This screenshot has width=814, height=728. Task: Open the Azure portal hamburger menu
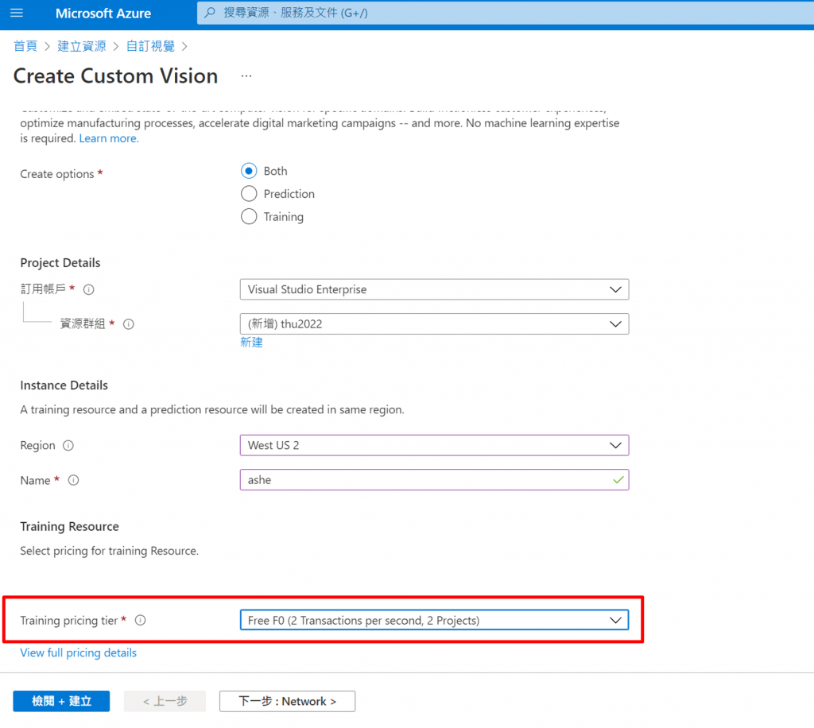17,14
